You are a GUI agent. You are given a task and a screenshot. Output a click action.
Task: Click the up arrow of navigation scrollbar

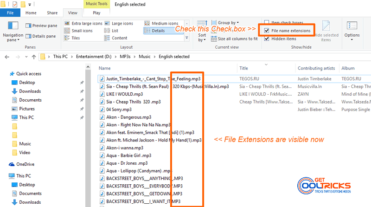88,67
